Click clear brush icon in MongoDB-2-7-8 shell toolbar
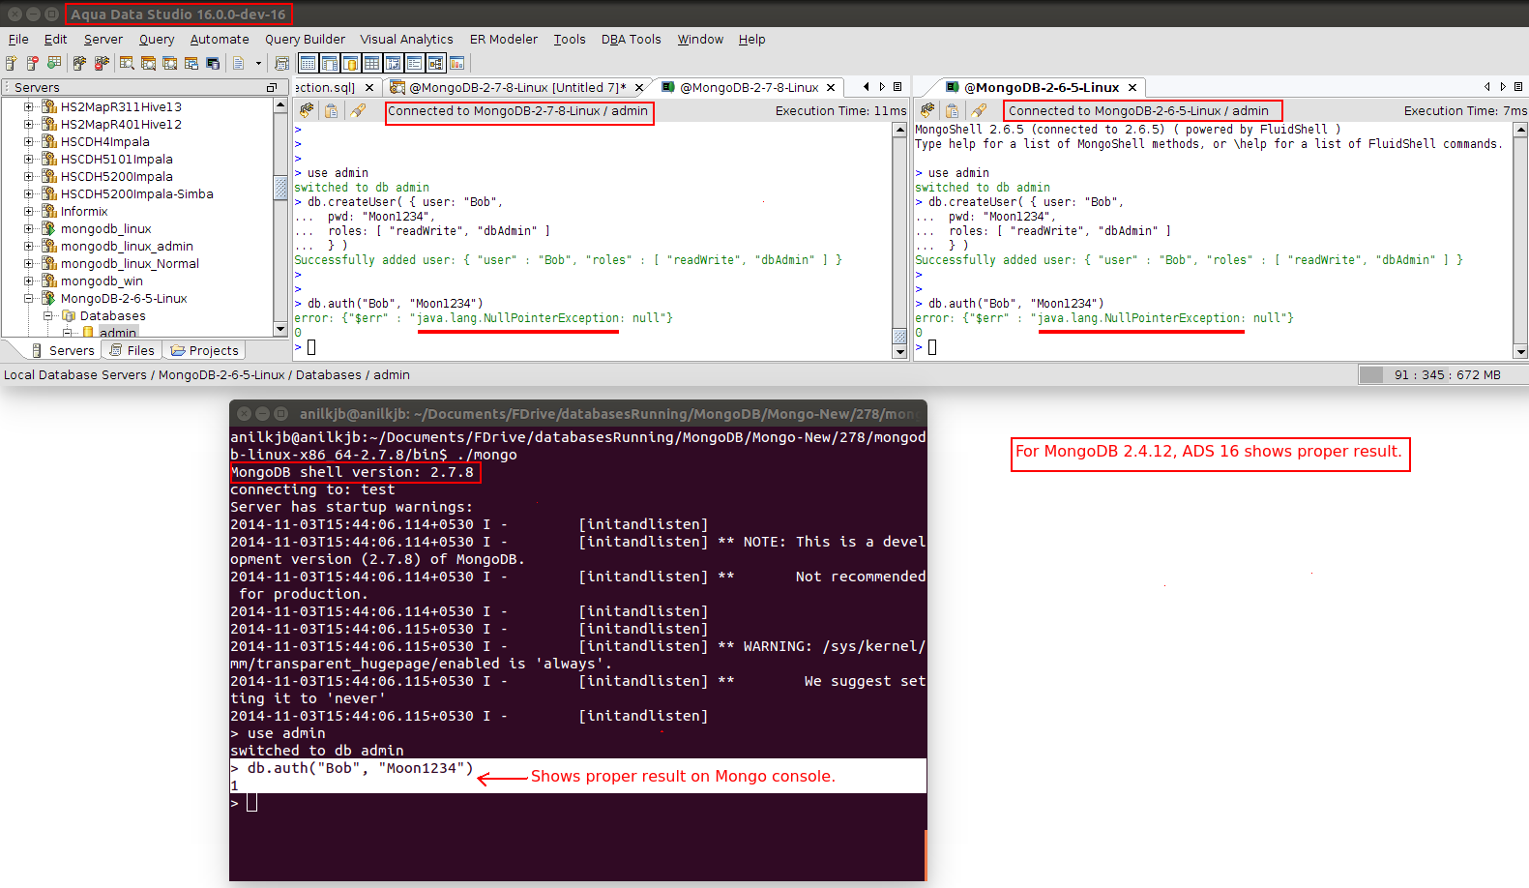This screenshot has height=888, width=1529. point(358,111)
